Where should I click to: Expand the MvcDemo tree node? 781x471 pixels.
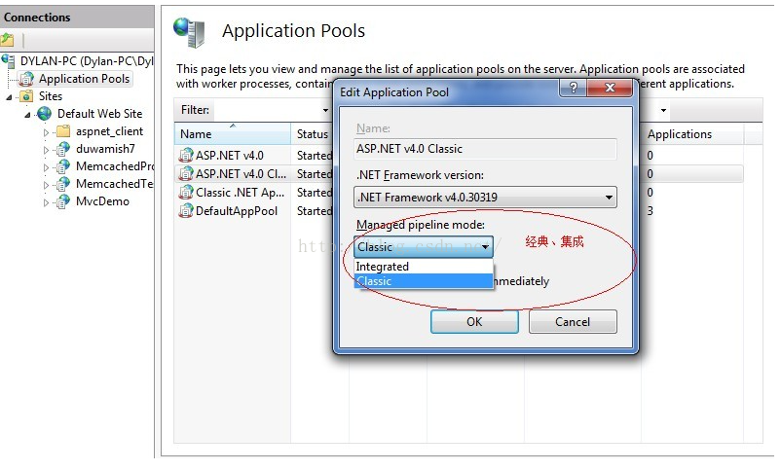(x=46, y=202)
